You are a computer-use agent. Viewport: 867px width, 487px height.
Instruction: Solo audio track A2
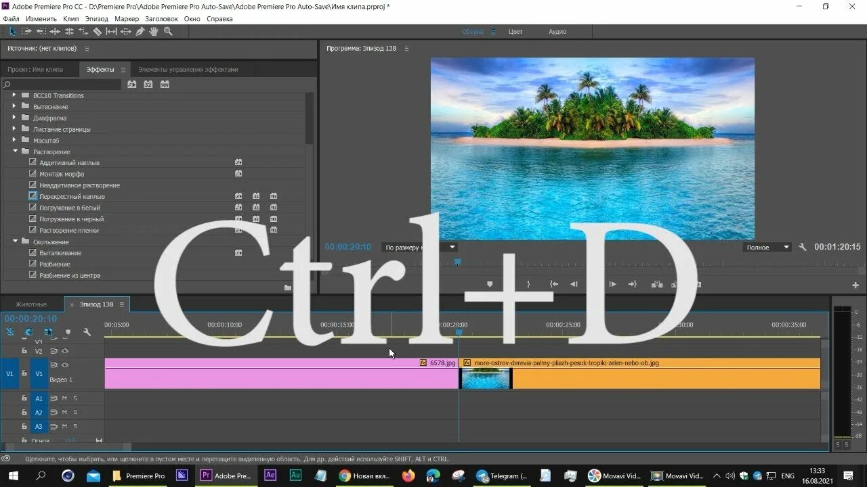coord(75,413)
